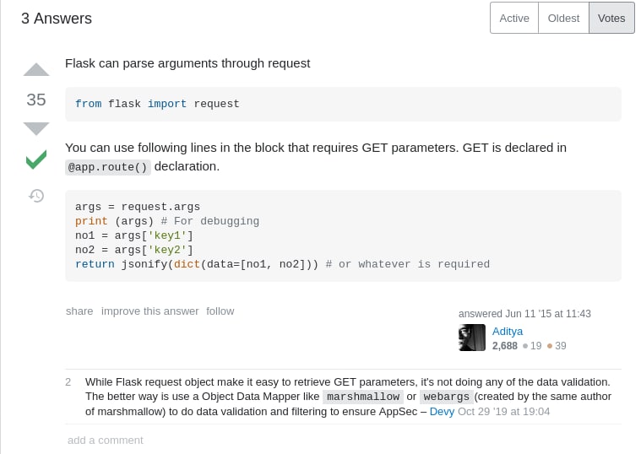Follow this answer
The width and height of the screenshot is (641, 454).
point(220,311)
